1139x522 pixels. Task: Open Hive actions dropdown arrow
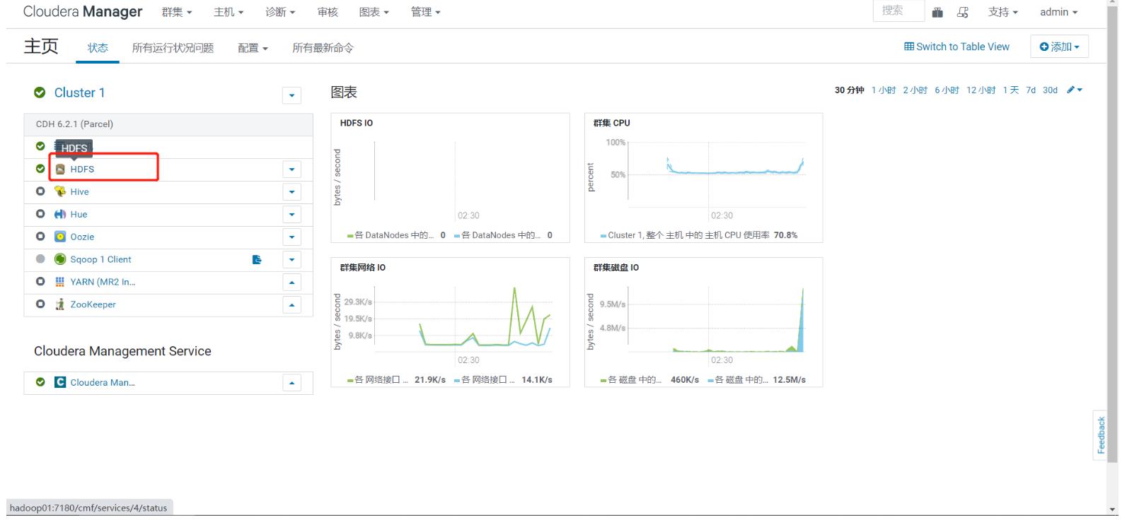291,192
